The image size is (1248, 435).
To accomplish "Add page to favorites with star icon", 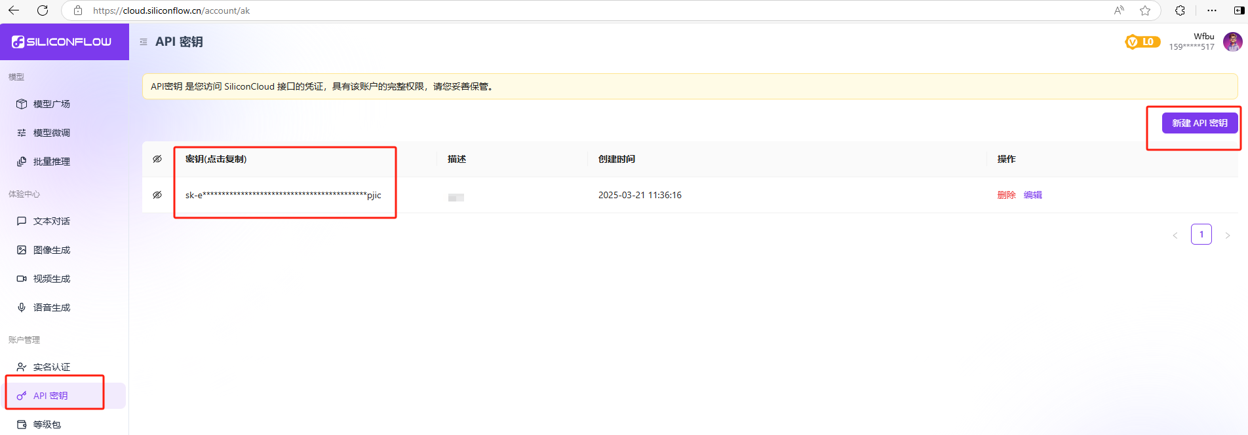I will point(1145,10).
